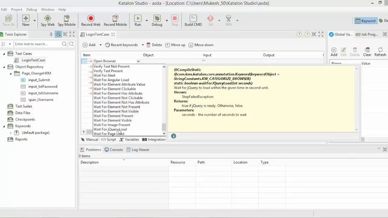Close the LoginTestCase editor tab
388x218 pixels.
[x=113, y=35]
